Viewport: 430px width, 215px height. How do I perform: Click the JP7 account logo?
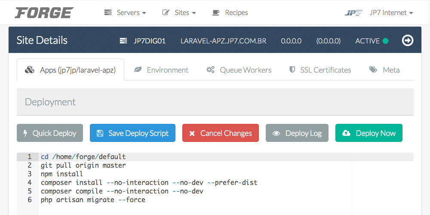[x=353, y=12]
